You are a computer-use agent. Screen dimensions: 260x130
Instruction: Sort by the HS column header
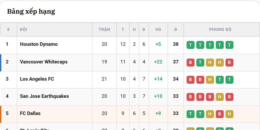(x=158, y=30)
